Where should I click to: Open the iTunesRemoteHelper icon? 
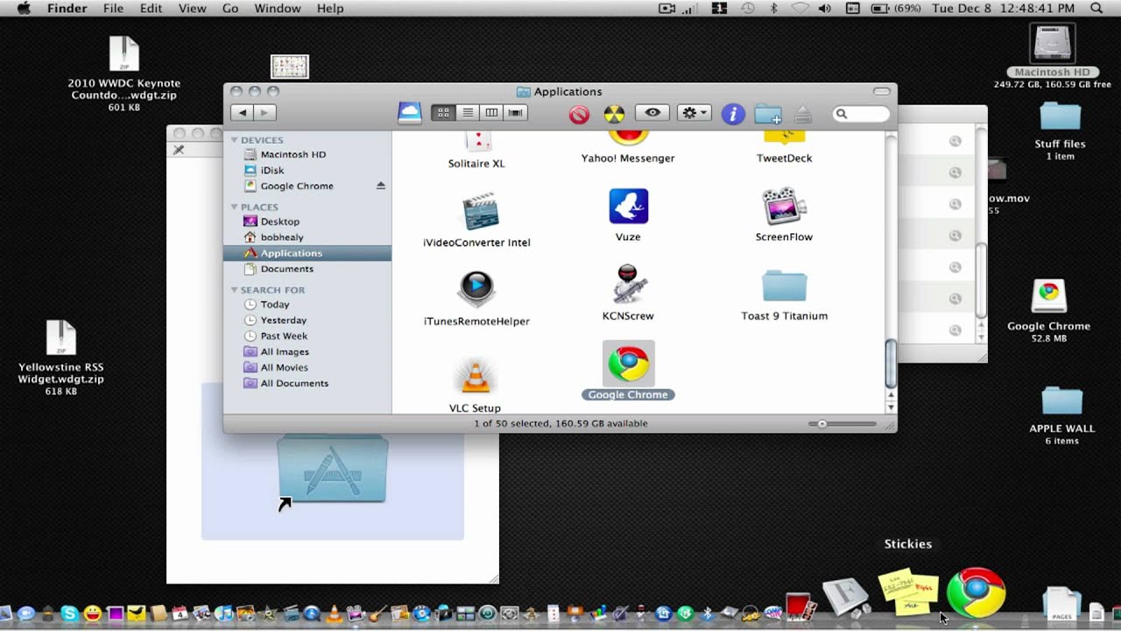(x=476, y=289)
